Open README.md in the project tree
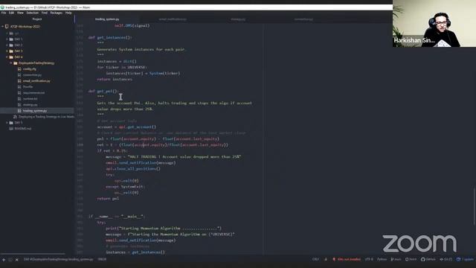The width and height of the screenshot is (476, 268). tap(23, 129)
